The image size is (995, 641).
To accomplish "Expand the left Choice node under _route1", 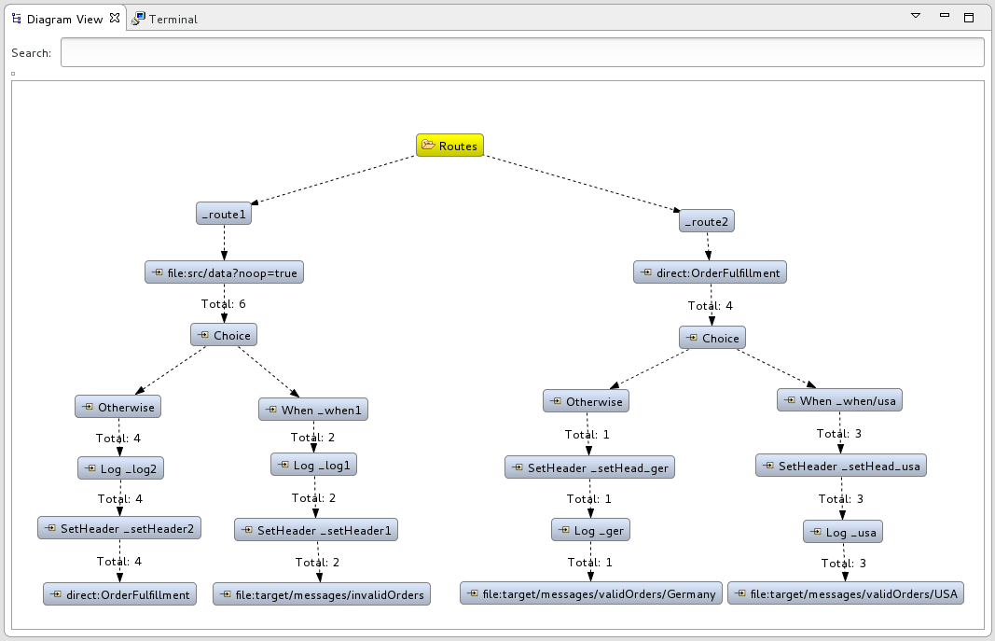I will [x=202, y=335].
